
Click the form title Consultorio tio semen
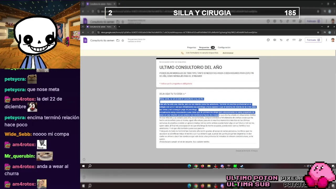point(102,40)
